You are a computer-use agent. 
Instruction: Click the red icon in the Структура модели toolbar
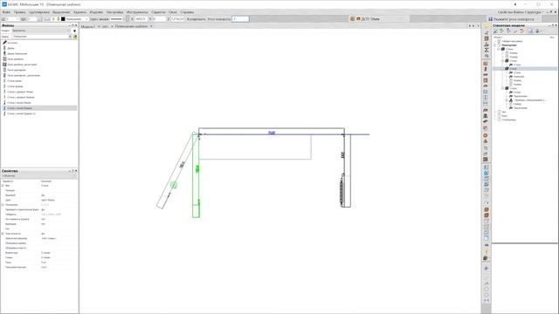[522, 31]
